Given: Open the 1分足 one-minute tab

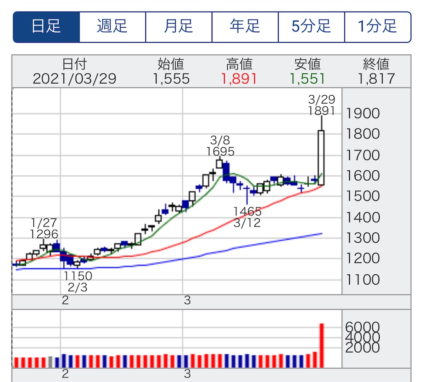Looking at the screenshot, I should [x=378, y=27].
